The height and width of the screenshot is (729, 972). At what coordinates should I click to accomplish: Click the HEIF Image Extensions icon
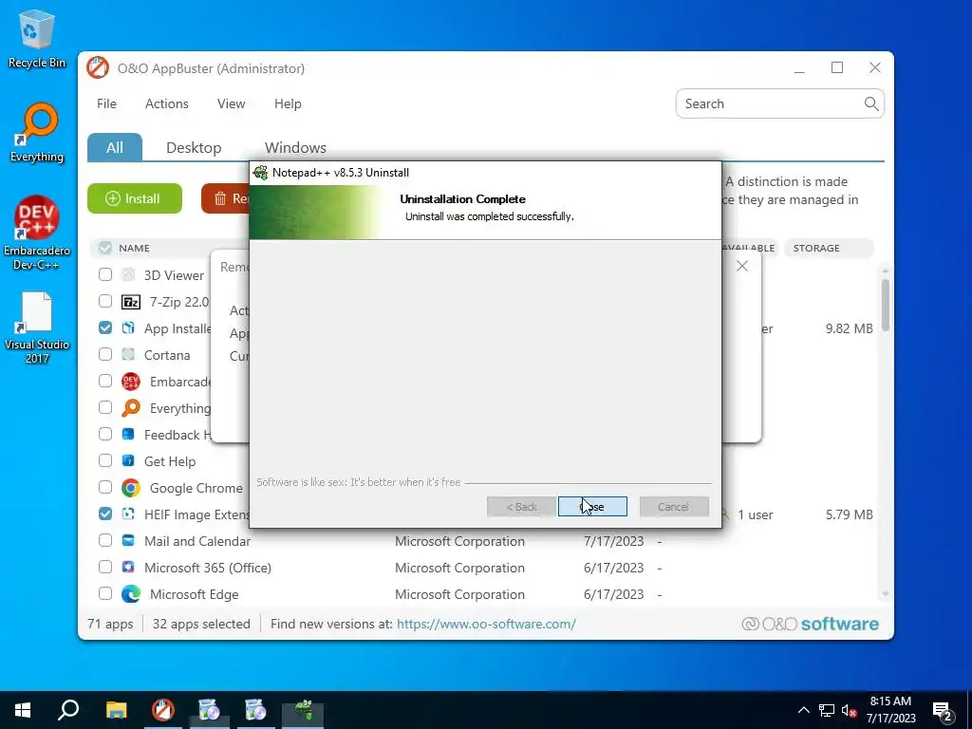point(128,514)
